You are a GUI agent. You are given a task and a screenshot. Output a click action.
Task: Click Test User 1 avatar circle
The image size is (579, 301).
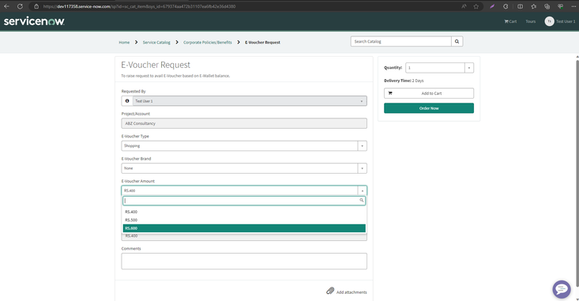[x=549, y=21]
